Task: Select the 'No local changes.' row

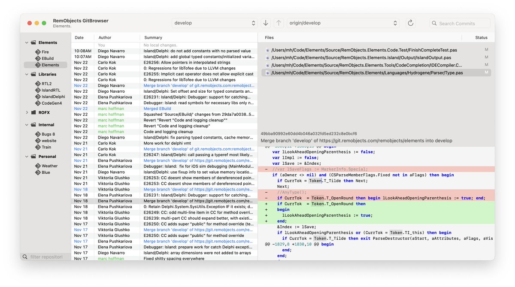Action: (x=164, y=45)
